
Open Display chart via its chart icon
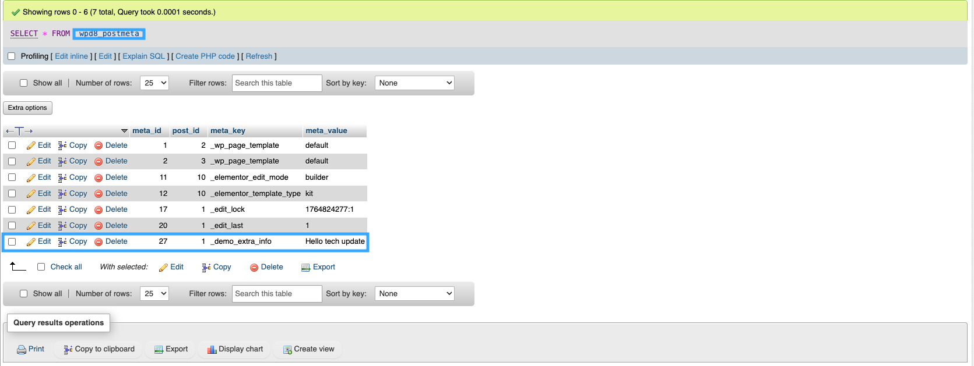tap(212, 350)
